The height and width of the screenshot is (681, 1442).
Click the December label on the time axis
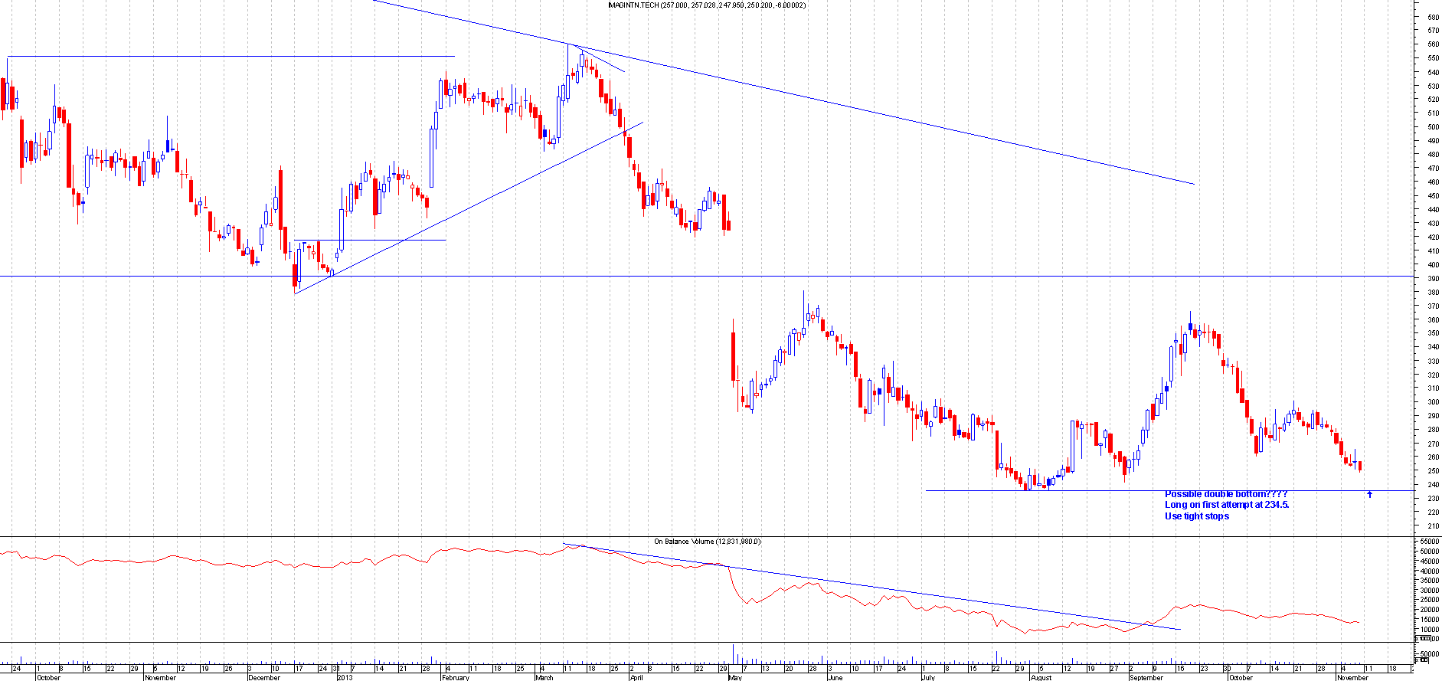point(264,677)
